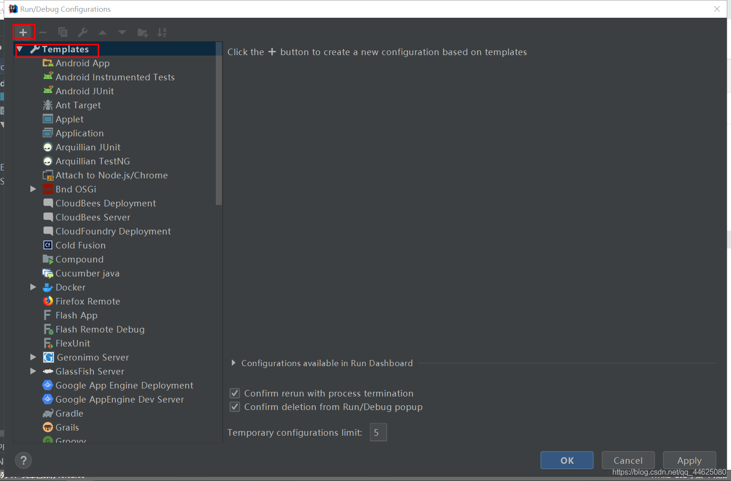Expand the GlassFish Server node
Screen dimensions: 731x481
pyautogui.click(x=33, y=371)
